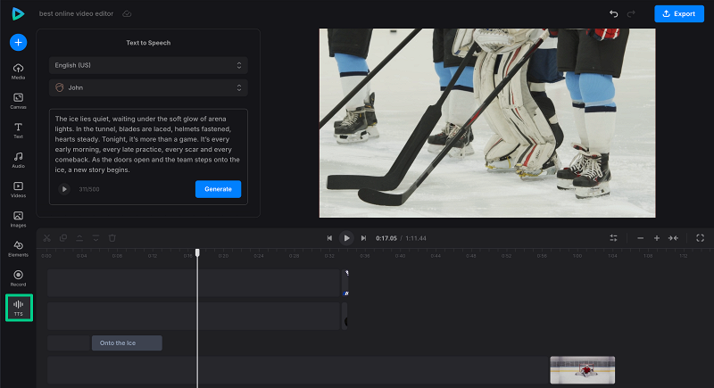The image size is (714, 388).
Task: Open the Text tool panel
Action: click(x=18, y=130)
